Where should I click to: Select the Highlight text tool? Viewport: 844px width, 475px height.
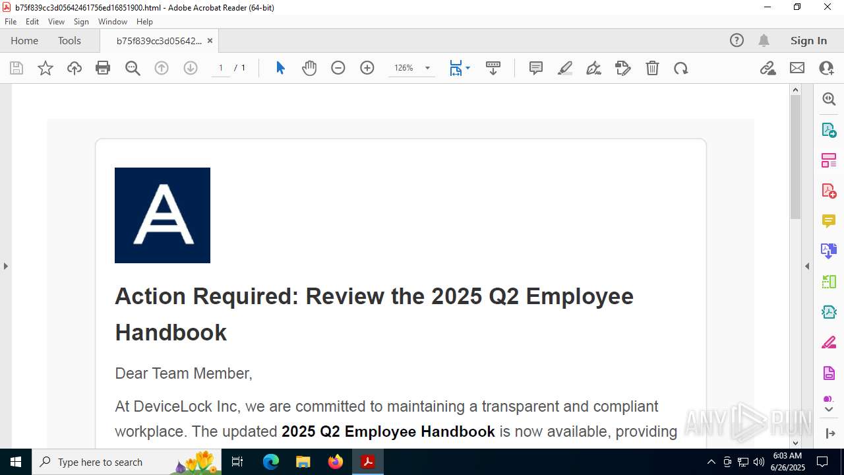565,68
